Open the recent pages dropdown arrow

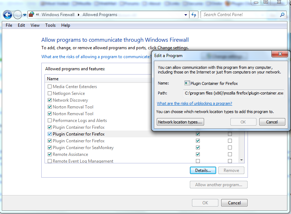point(25,15)
